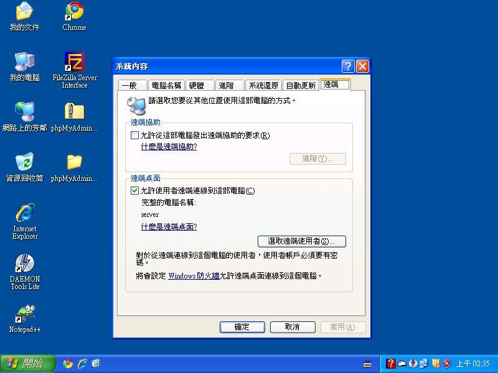Image resolution: width=498 pixels, height=373 pixels.
Task: Switch to the 一般 tab
Action: click(x=129, y=86)
